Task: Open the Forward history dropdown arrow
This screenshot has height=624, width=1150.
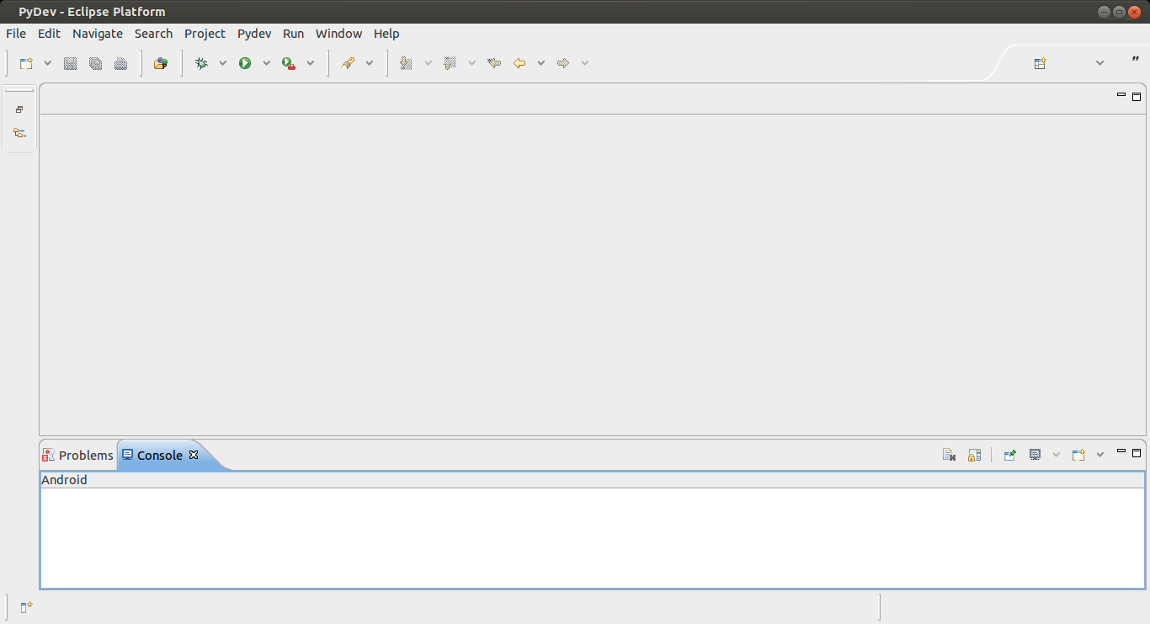Action: pos(585,63)
